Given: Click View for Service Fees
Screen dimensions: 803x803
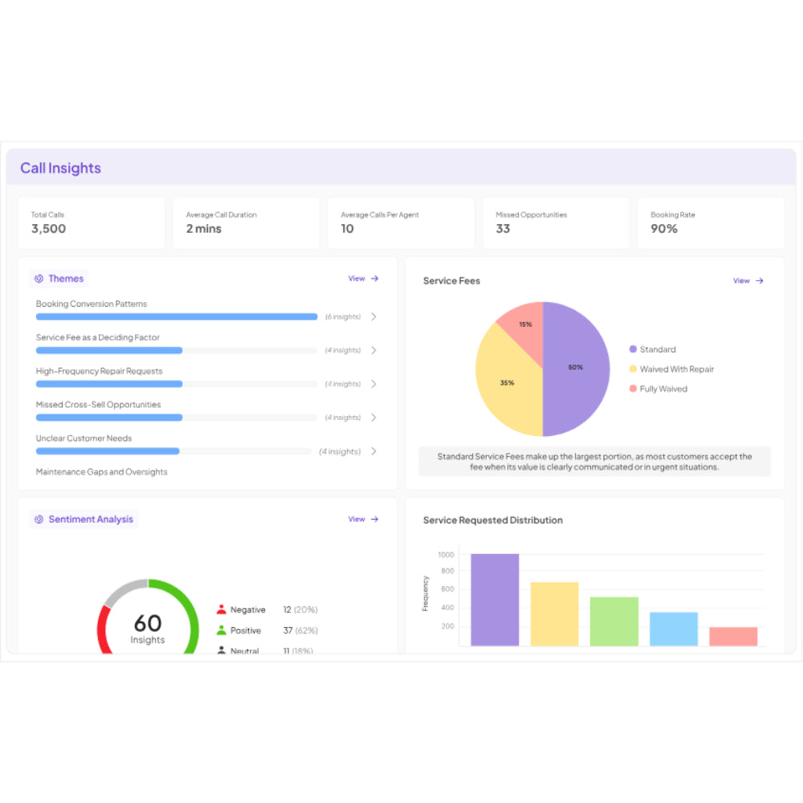Looking at the screenshot, I should (741, 280).
